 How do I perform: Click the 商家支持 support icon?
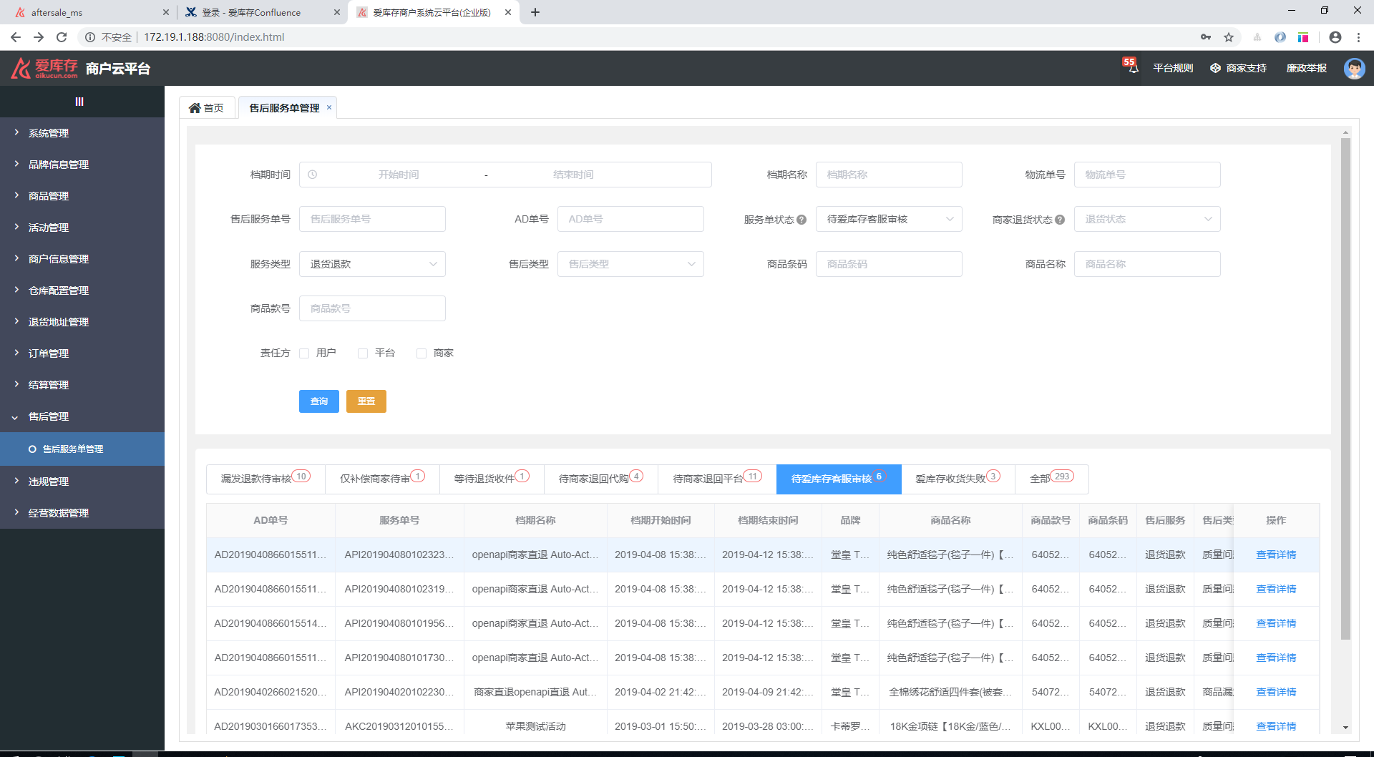[x=1215, y=68]
